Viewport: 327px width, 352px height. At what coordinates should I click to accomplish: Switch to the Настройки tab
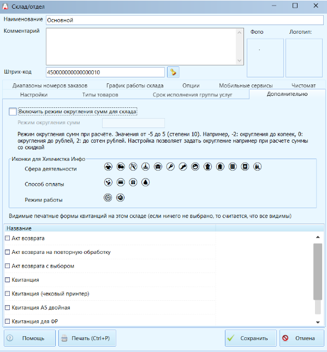[34, 95]
